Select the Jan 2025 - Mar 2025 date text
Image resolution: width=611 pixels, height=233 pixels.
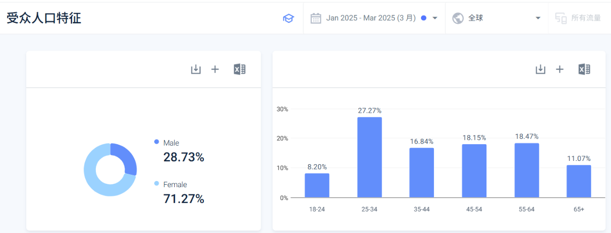[371, 18]
